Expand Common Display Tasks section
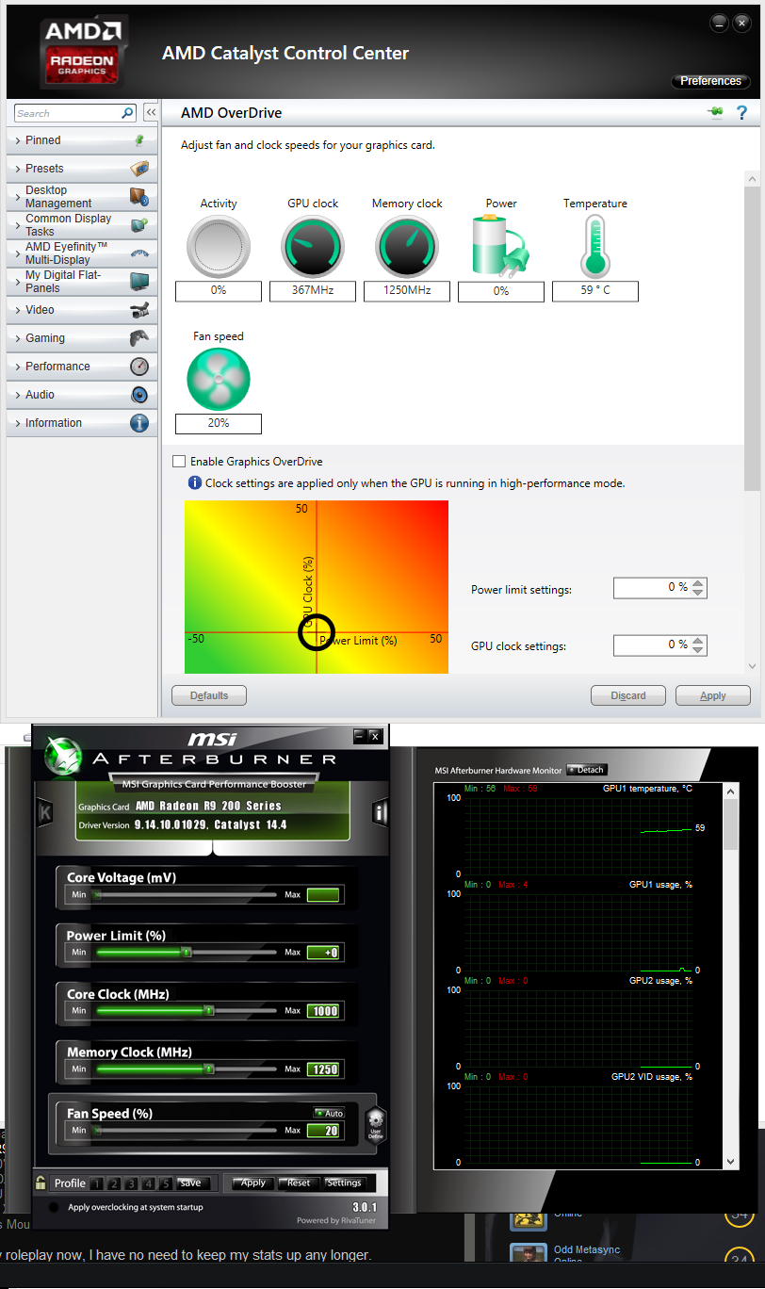765x1289 pixels. click(x=82, y=225)
